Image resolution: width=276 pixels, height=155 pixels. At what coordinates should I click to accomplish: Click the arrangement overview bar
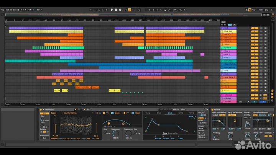(115, 15)
